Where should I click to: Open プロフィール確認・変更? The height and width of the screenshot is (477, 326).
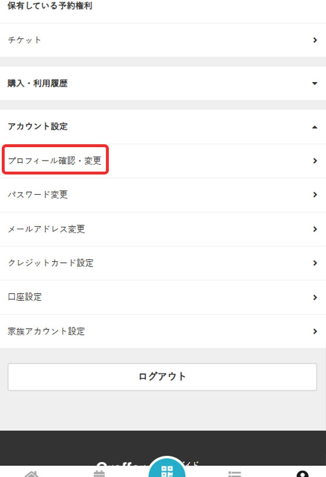(x=163, y=161)
